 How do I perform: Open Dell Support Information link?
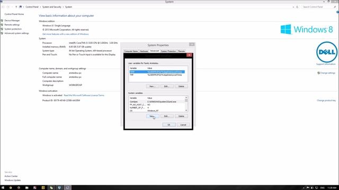(326, 64)
